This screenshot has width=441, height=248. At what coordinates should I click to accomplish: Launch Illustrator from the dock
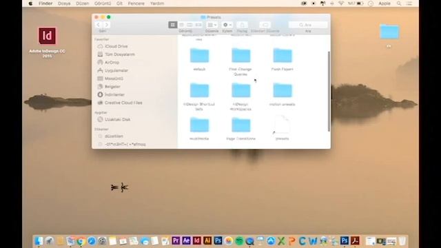click(207, 240)
